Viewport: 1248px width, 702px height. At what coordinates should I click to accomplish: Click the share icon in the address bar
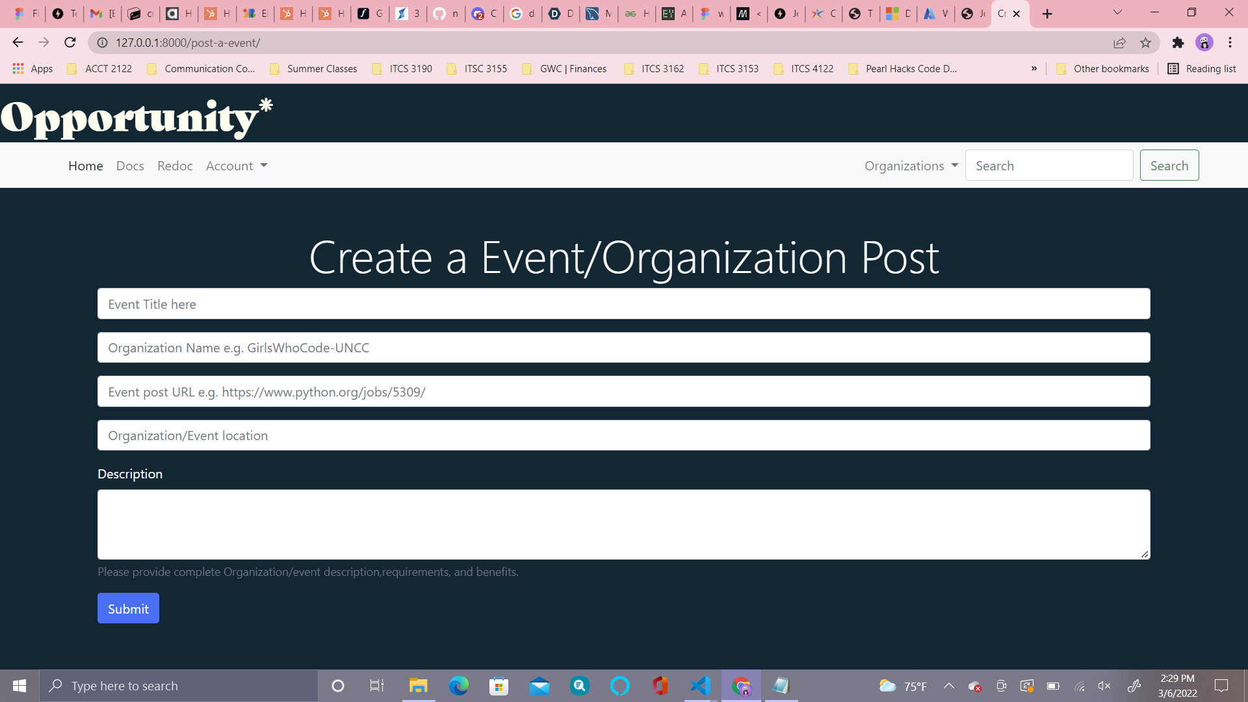coord(1120,42)
